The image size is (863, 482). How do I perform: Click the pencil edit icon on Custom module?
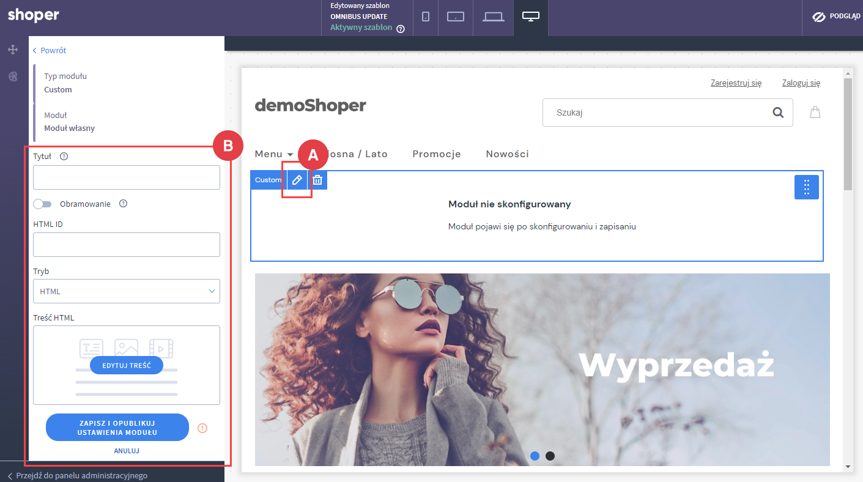click(x=297, y=180)
